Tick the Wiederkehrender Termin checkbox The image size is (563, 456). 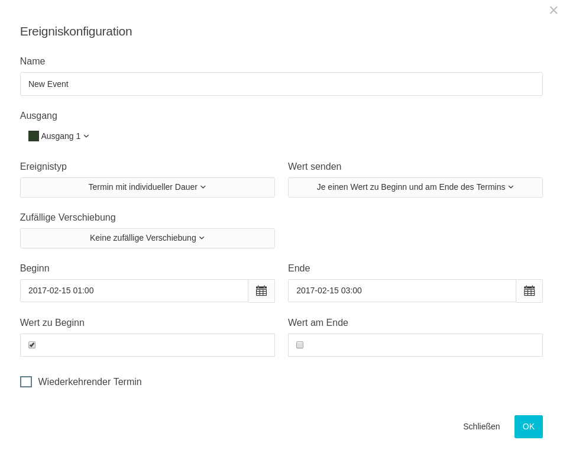click(x=26, y=382)
